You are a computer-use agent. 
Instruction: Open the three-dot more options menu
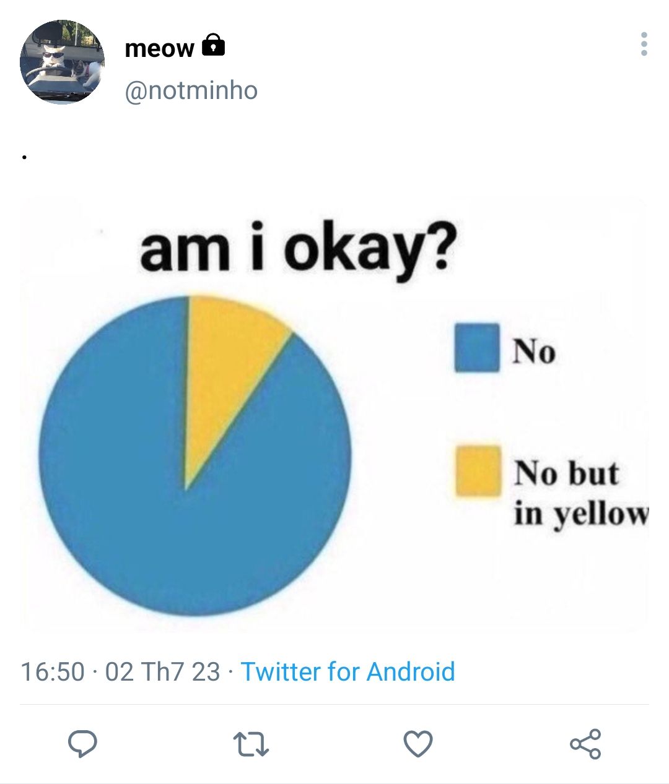point(644,45)
